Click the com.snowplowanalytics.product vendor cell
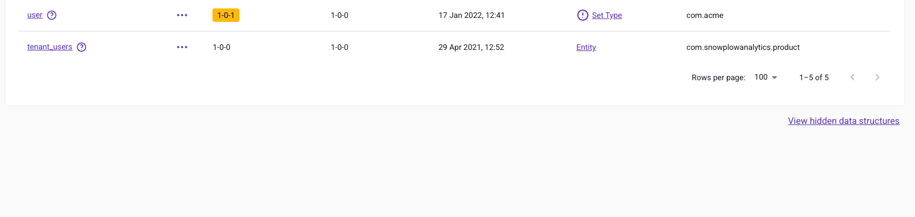Image resolution: width=915 pixels, height=217 pixels. [743, 47]
